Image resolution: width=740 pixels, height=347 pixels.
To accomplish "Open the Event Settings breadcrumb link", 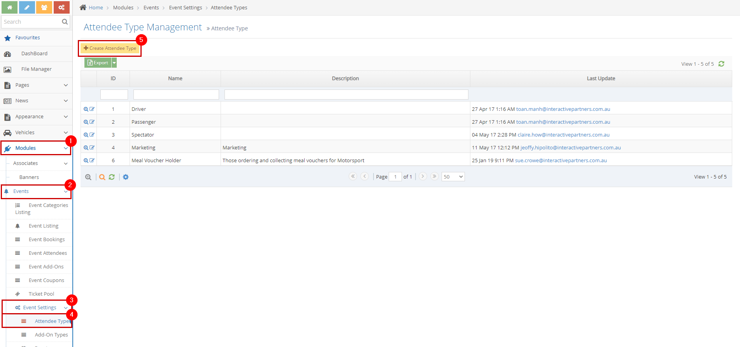I will [185, 7].
